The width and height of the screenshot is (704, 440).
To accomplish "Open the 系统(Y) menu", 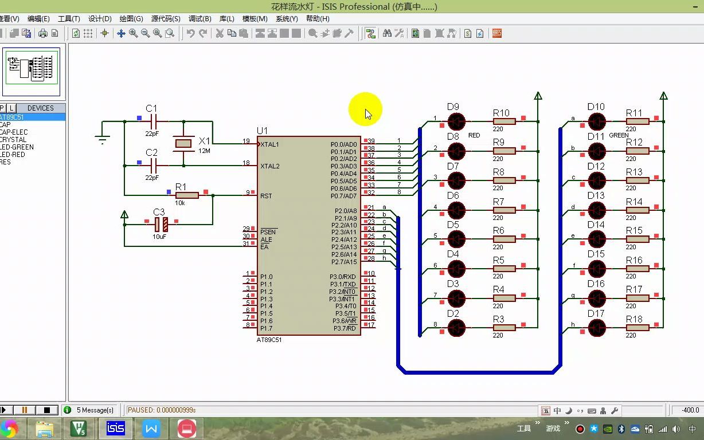I will [287, 19].
